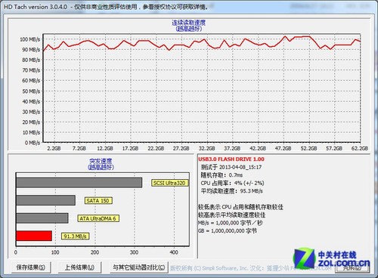
Task: Click the 32.2GB marker on read graph
Action: coord(206,148)
